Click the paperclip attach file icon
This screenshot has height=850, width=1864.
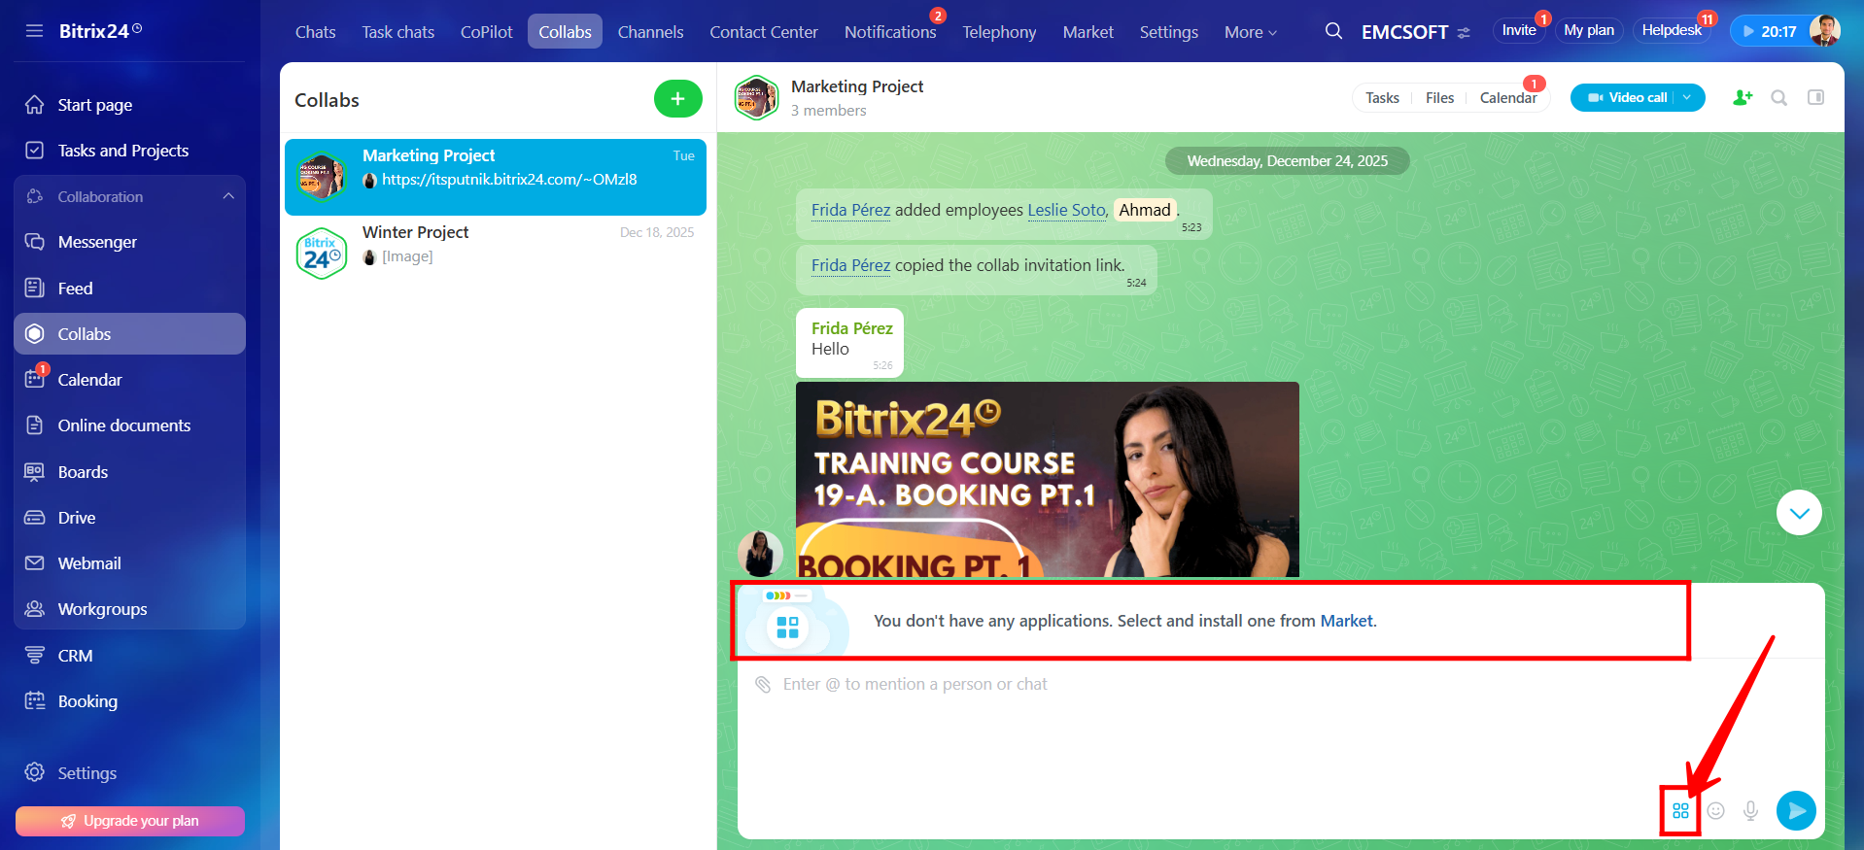click(x=763, y=685)
